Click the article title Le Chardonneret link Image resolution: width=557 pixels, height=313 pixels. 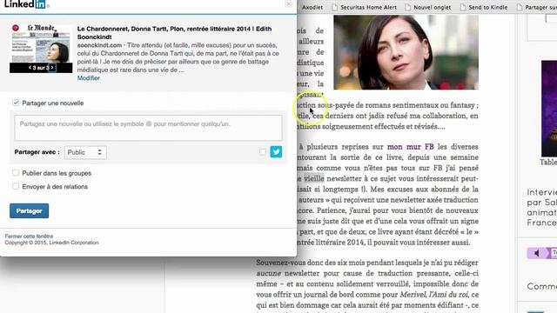click(x=174, y=33)
